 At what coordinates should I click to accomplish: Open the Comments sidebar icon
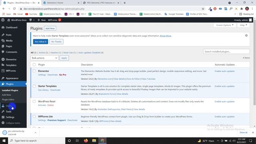[3, 52]
